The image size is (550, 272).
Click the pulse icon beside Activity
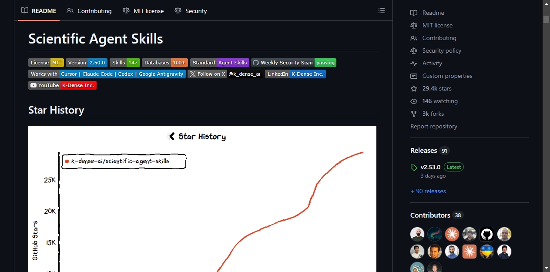(x=414, y=64)
